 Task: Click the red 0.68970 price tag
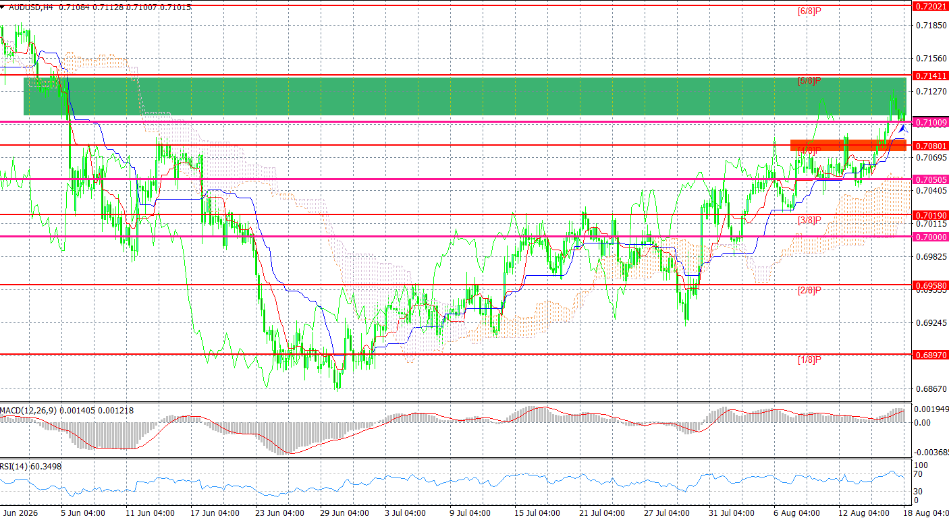point(930,355)
